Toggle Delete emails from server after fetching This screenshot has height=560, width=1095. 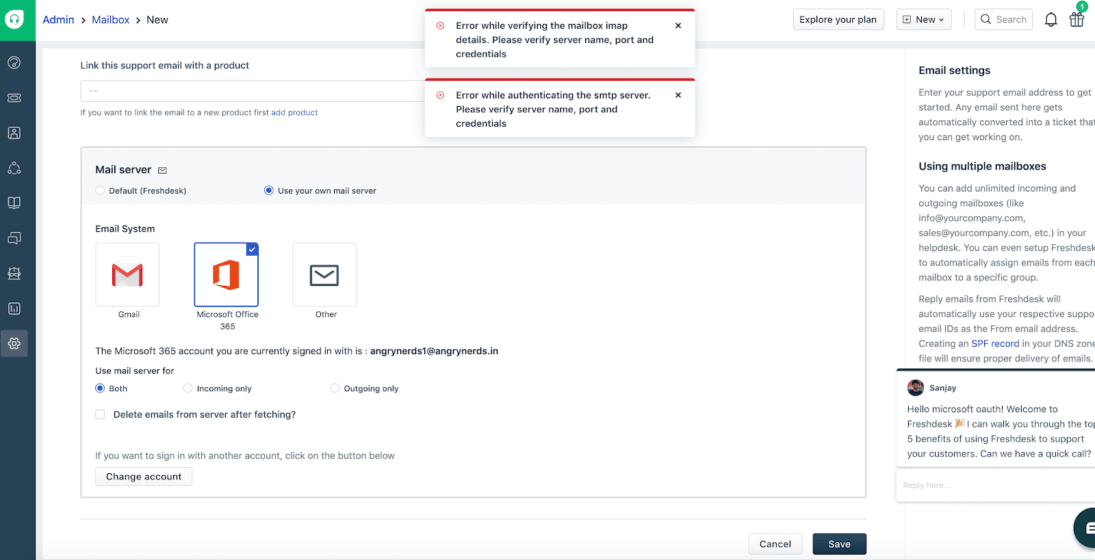pyautogui.click(x=100, y=414)
